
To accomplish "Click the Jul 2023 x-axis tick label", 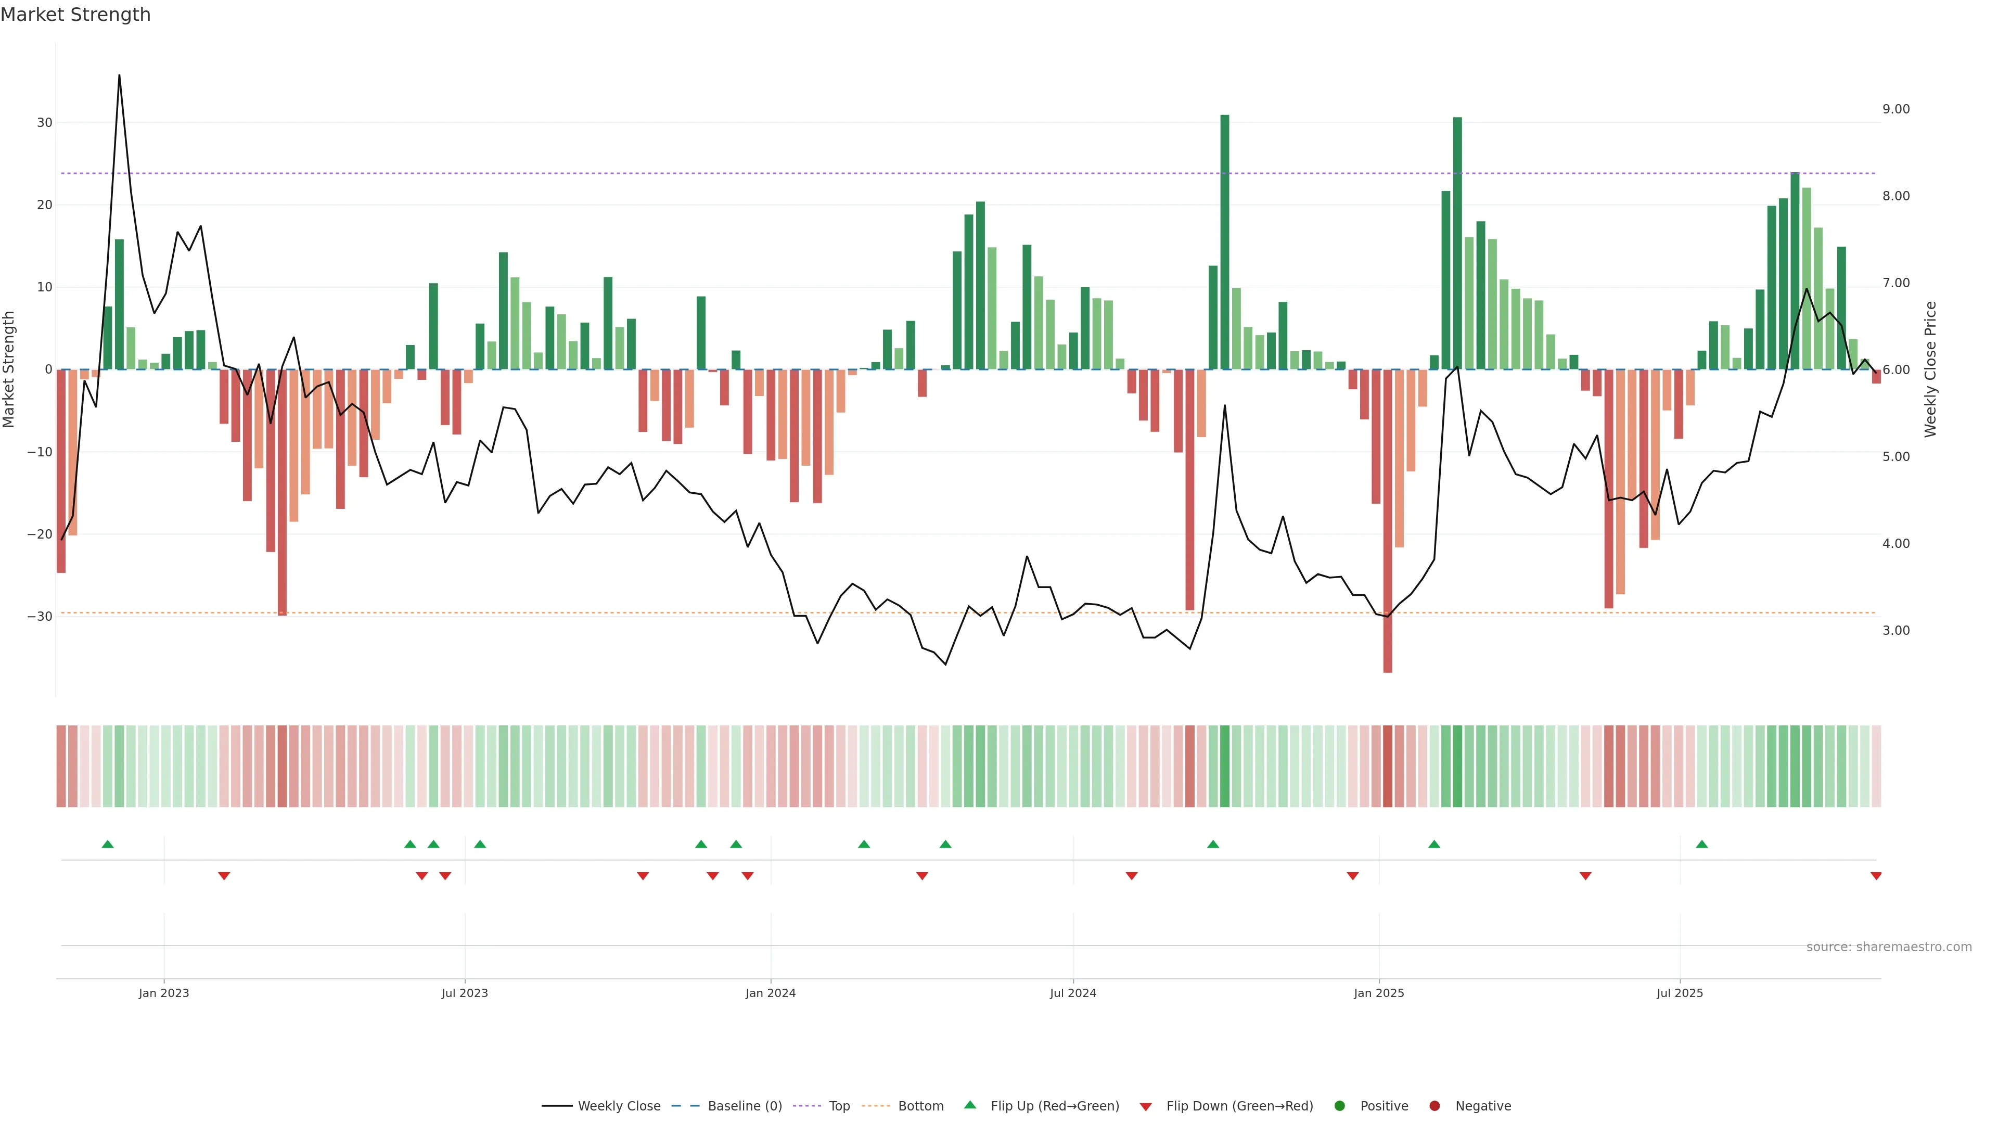I will [x=465, y=993].
